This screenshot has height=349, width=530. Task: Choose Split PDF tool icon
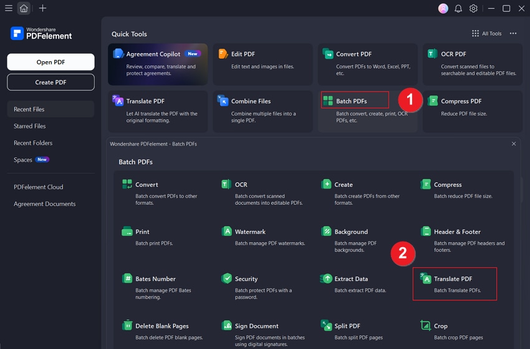(x=326, y=325)
